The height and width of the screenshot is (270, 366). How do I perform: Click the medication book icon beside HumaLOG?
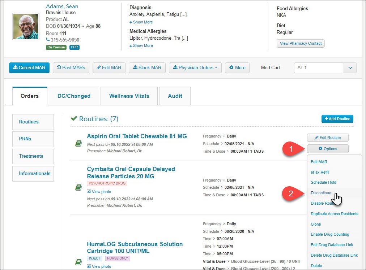pyautogui.click(x=78, y=262)
